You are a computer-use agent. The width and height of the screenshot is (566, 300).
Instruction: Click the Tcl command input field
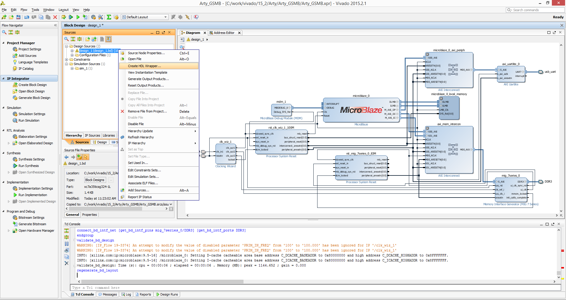pyautogui.click(x=315, y=288)
